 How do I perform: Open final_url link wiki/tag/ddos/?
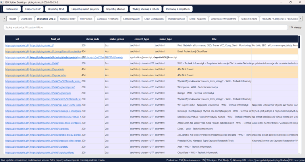(x=50, y=129)
